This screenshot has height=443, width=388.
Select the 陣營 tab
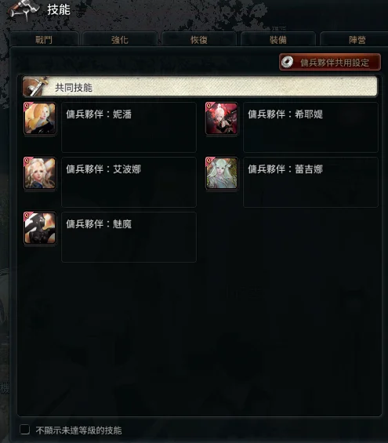pyautogui.click(x=357, y=39)
